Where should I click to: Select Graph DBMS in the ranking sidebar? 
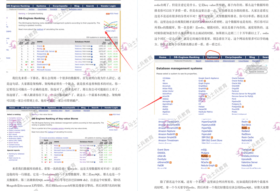[x=14, y=128]
